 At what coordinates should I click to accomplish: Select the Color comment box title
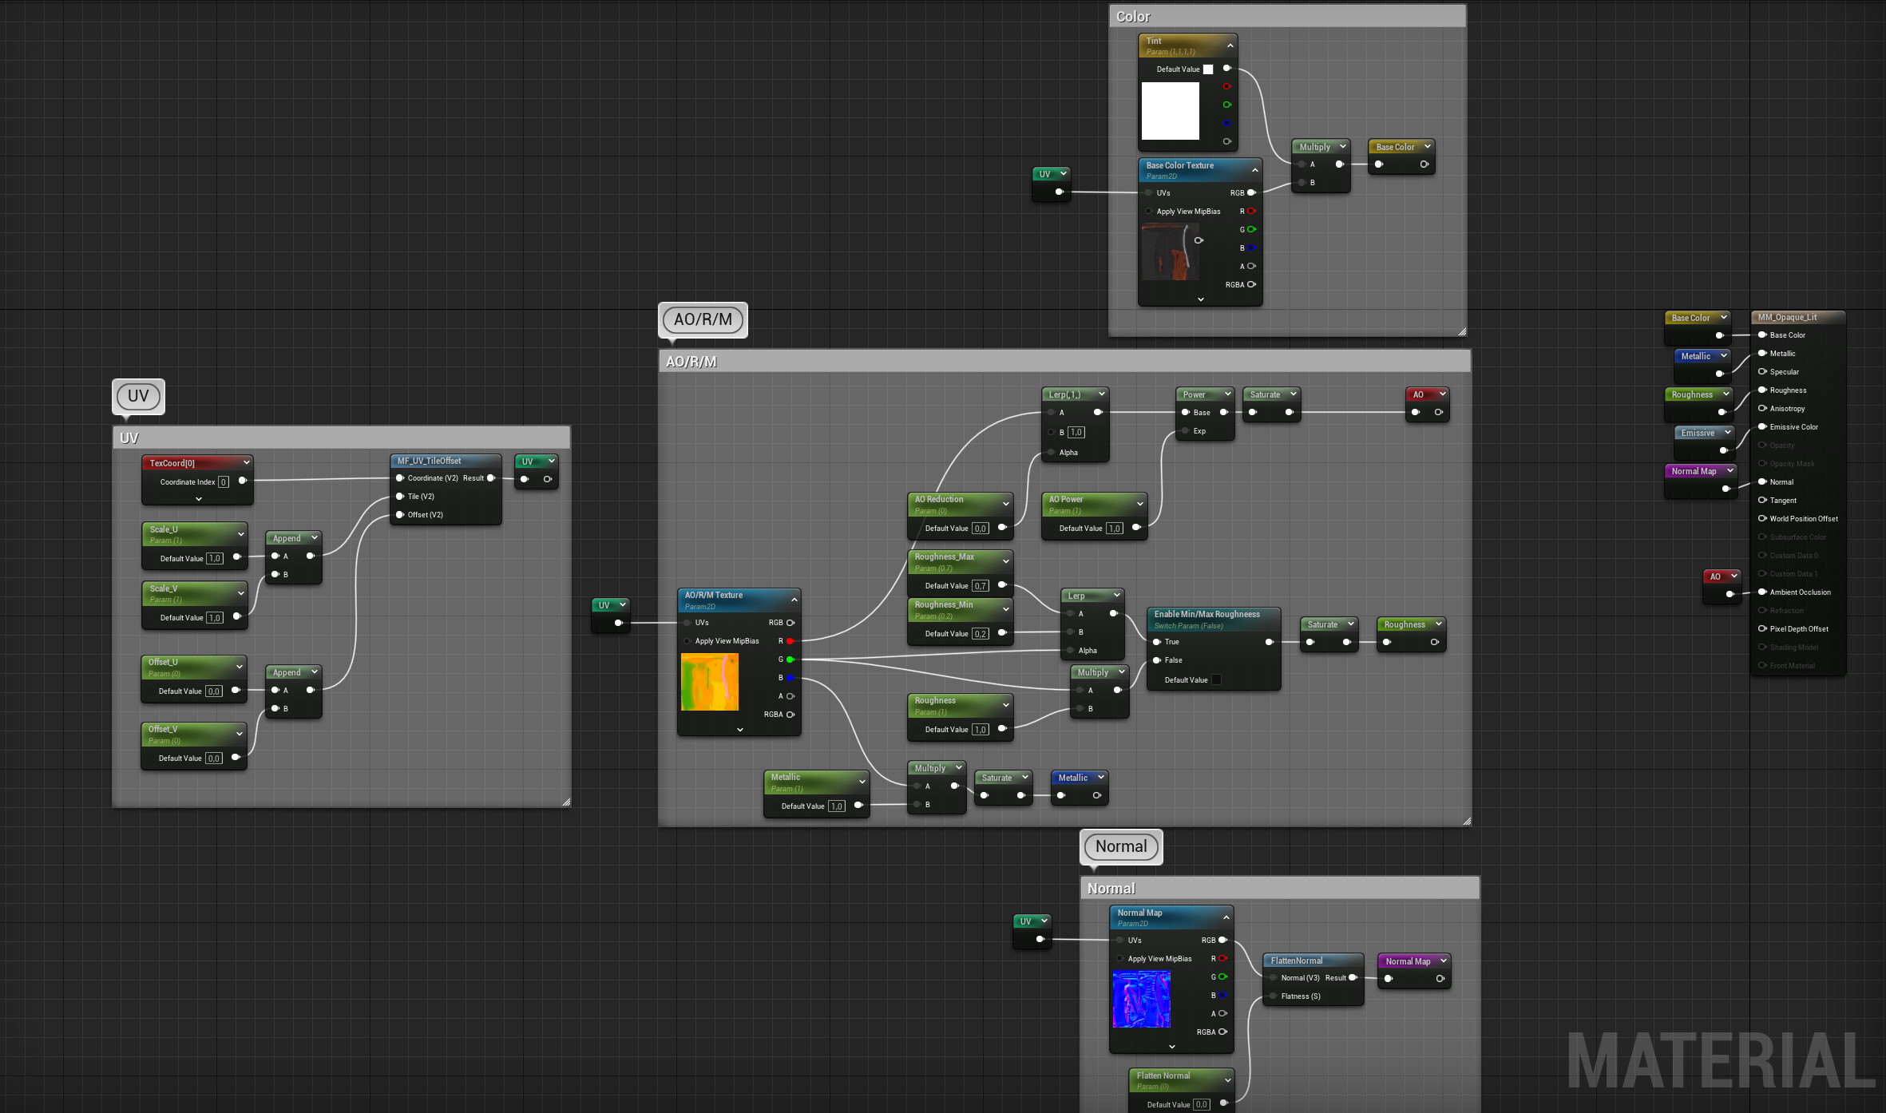click(1133, 17)
